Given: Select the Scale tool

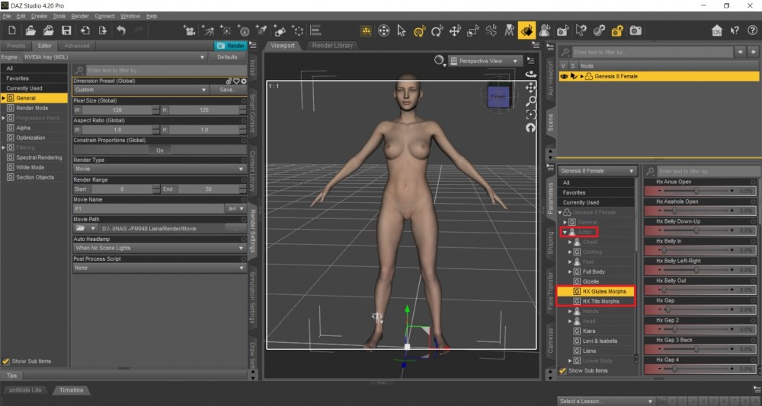Looking at the screenshot, I should click(x=473, y=30).
